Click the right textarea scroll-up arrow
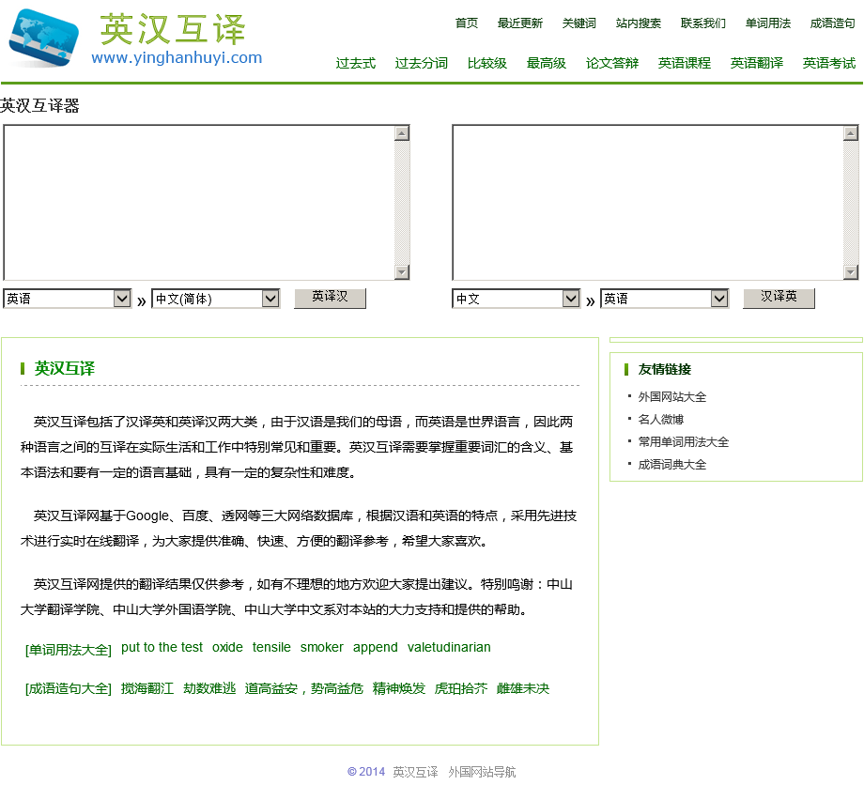864x785 pixels. click(x=851, y=133)
